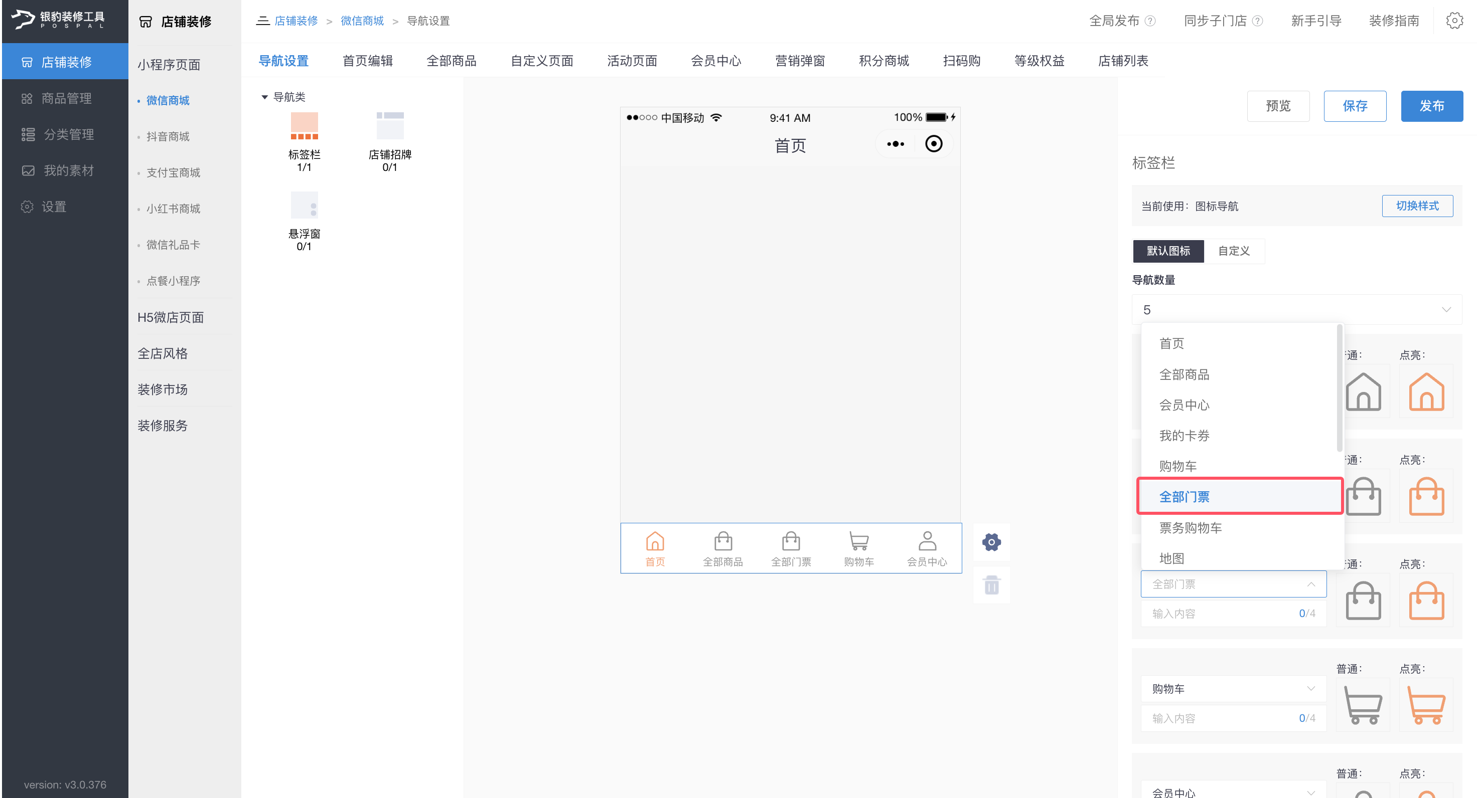
Task: Switch to 自定义 icon toggle
Action: coord(1234,251)
